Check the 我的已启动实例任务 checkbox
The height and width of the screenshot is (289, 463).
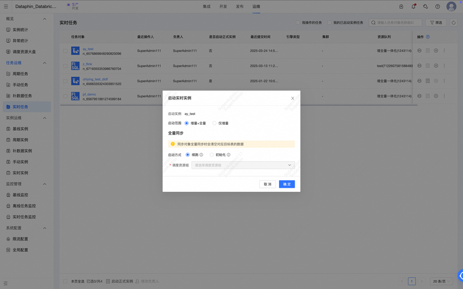pos(329,23)
